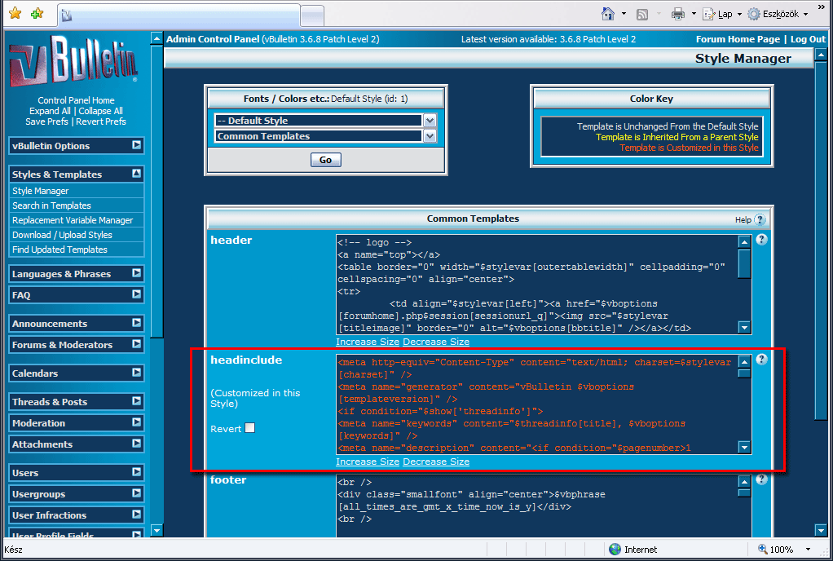Click the Print icon in toolbar
This screenshot has width=833, height=561.
click(x=677, y=14)
